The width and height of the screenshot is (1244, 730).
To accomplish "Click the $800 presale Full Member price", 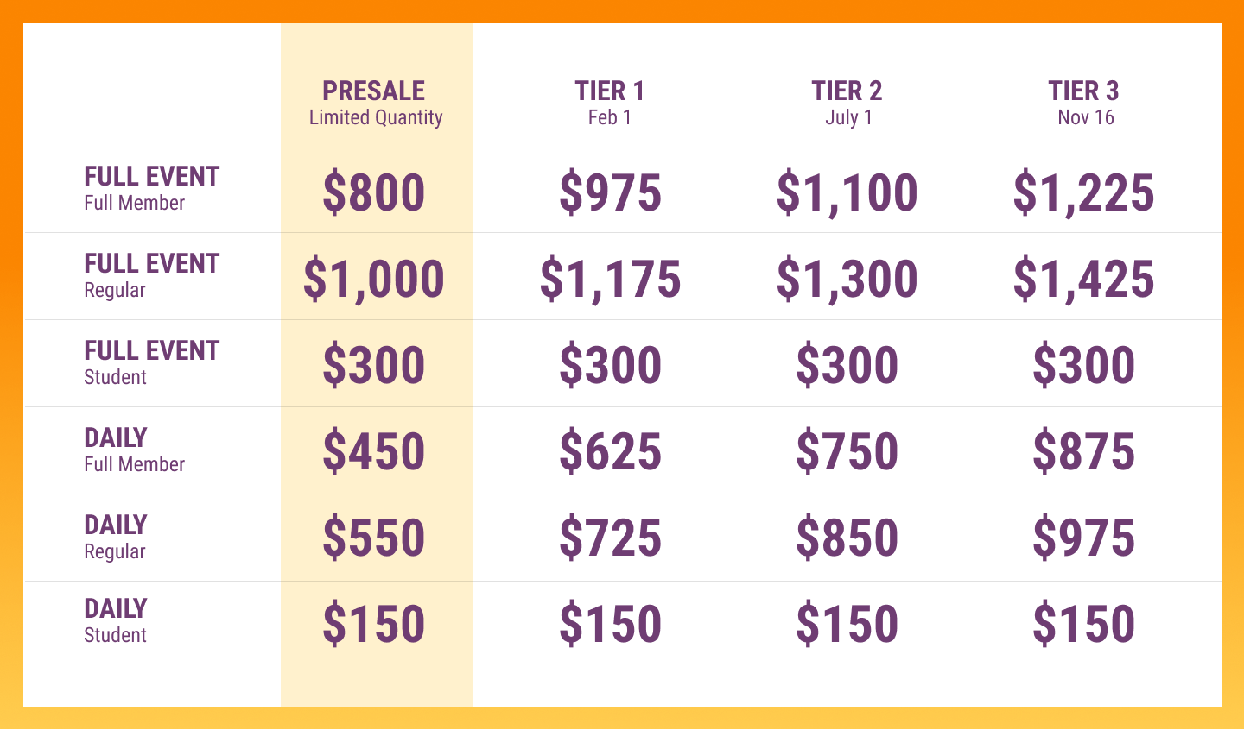I will click(374, 192).
